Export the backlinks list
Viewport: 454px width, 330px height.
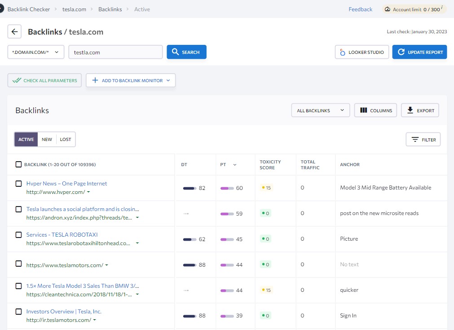tap(420, 110)
